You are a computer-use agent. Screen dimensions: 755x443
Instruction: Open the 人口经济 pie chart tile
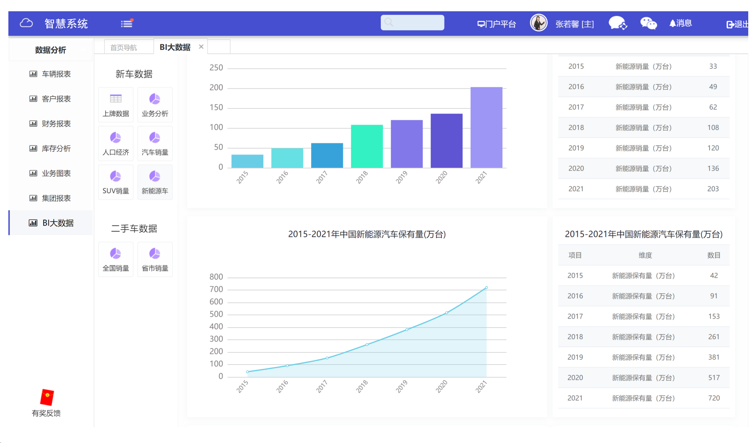tap(116, 143)
